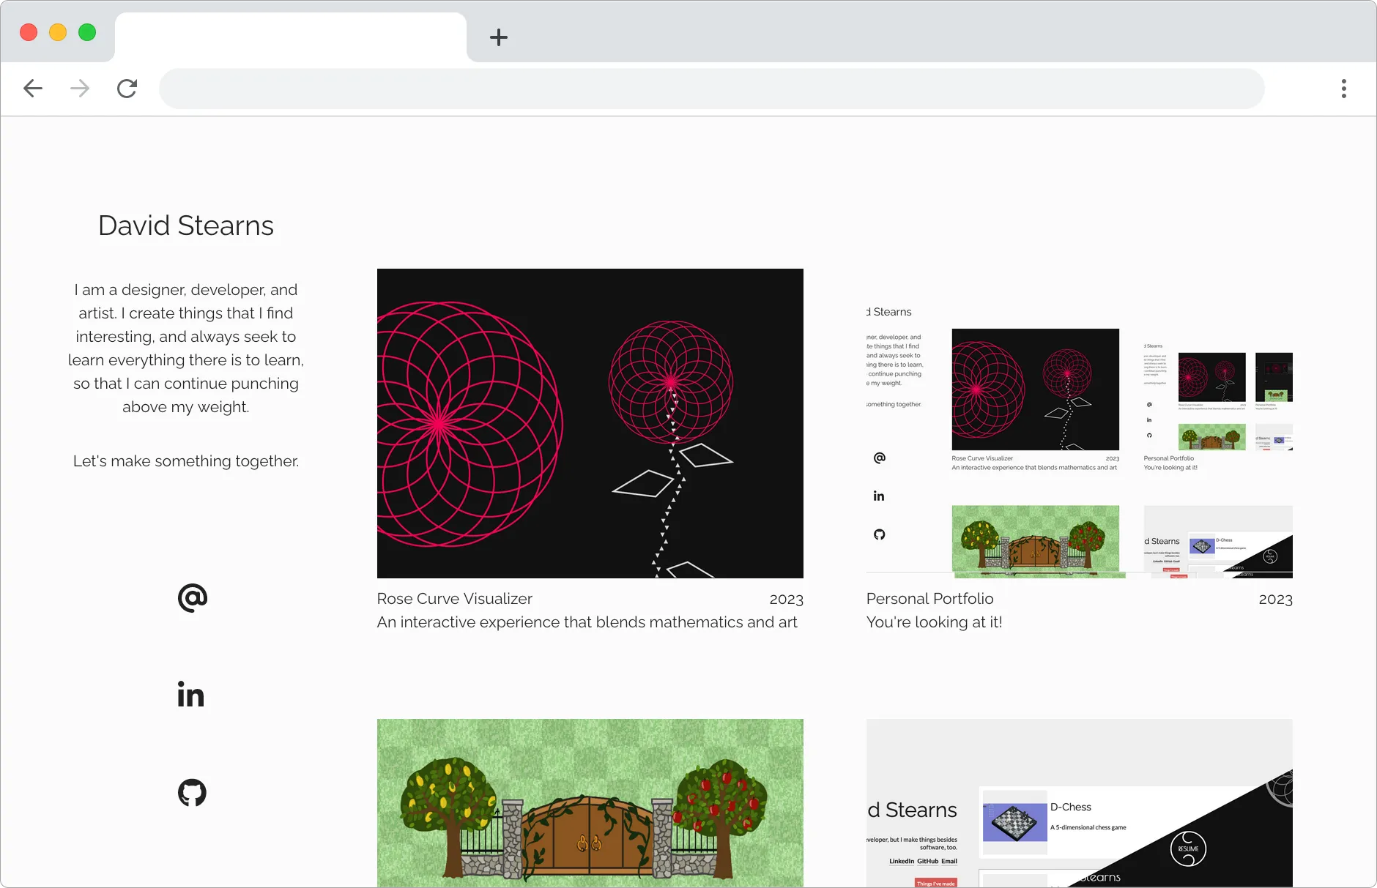Image resolution: width=1377 pixels, height=888 pixels.
Task: Click the small @ icon inside portfolio preview
Action: point(879,458)
